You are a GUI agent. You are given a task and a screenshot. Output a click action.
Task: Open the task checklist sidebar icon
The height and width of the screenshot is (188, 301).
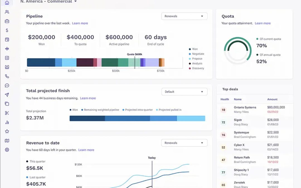coord(7,58)
